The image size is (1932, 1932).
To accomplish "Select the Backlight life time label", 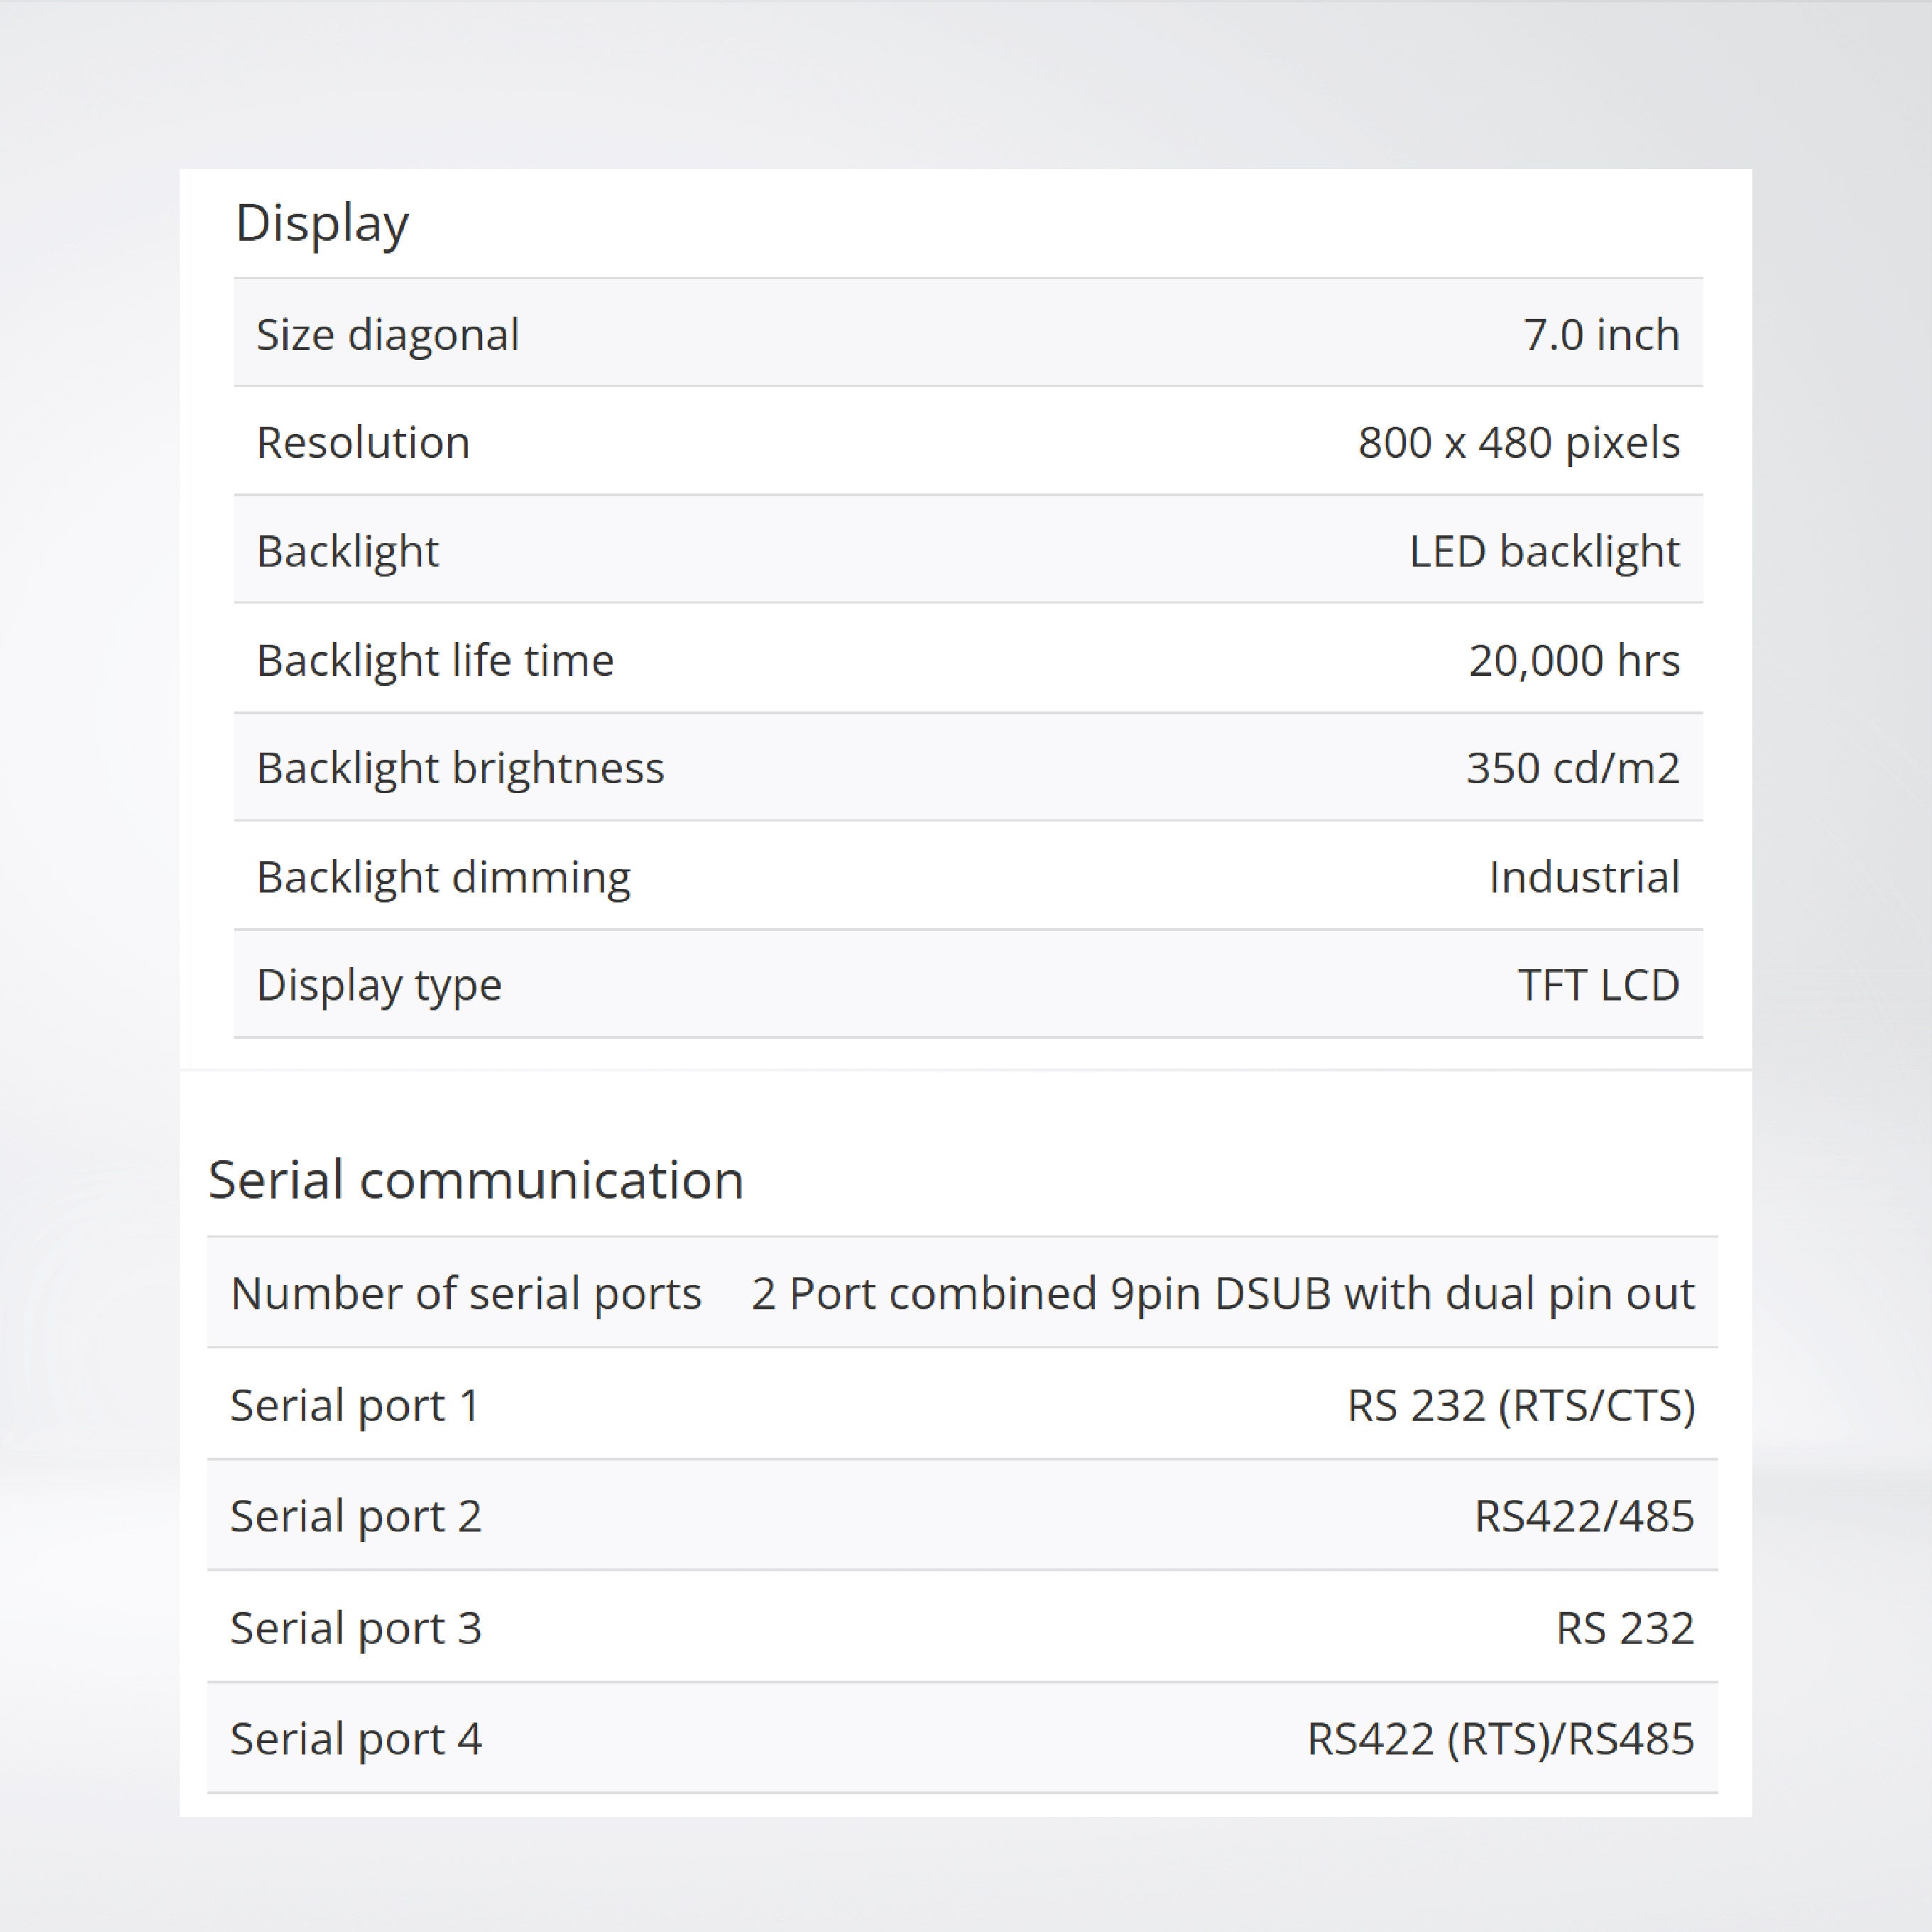I will pyautogui.click(x=435, y=660).
